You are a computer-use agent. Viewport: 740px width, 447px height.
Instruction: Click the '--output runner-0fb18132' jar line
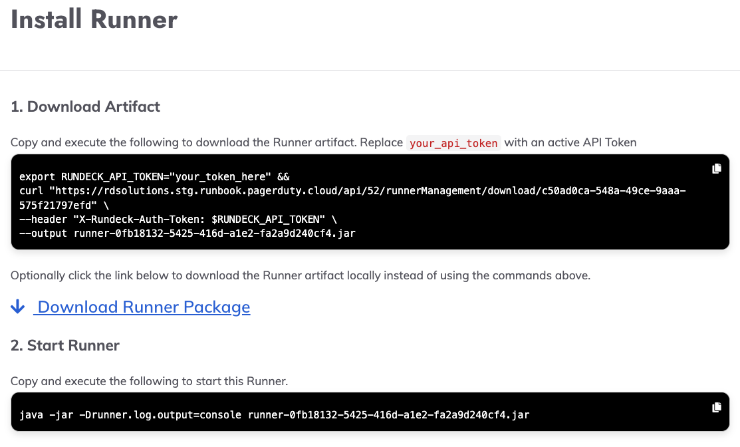187,233
